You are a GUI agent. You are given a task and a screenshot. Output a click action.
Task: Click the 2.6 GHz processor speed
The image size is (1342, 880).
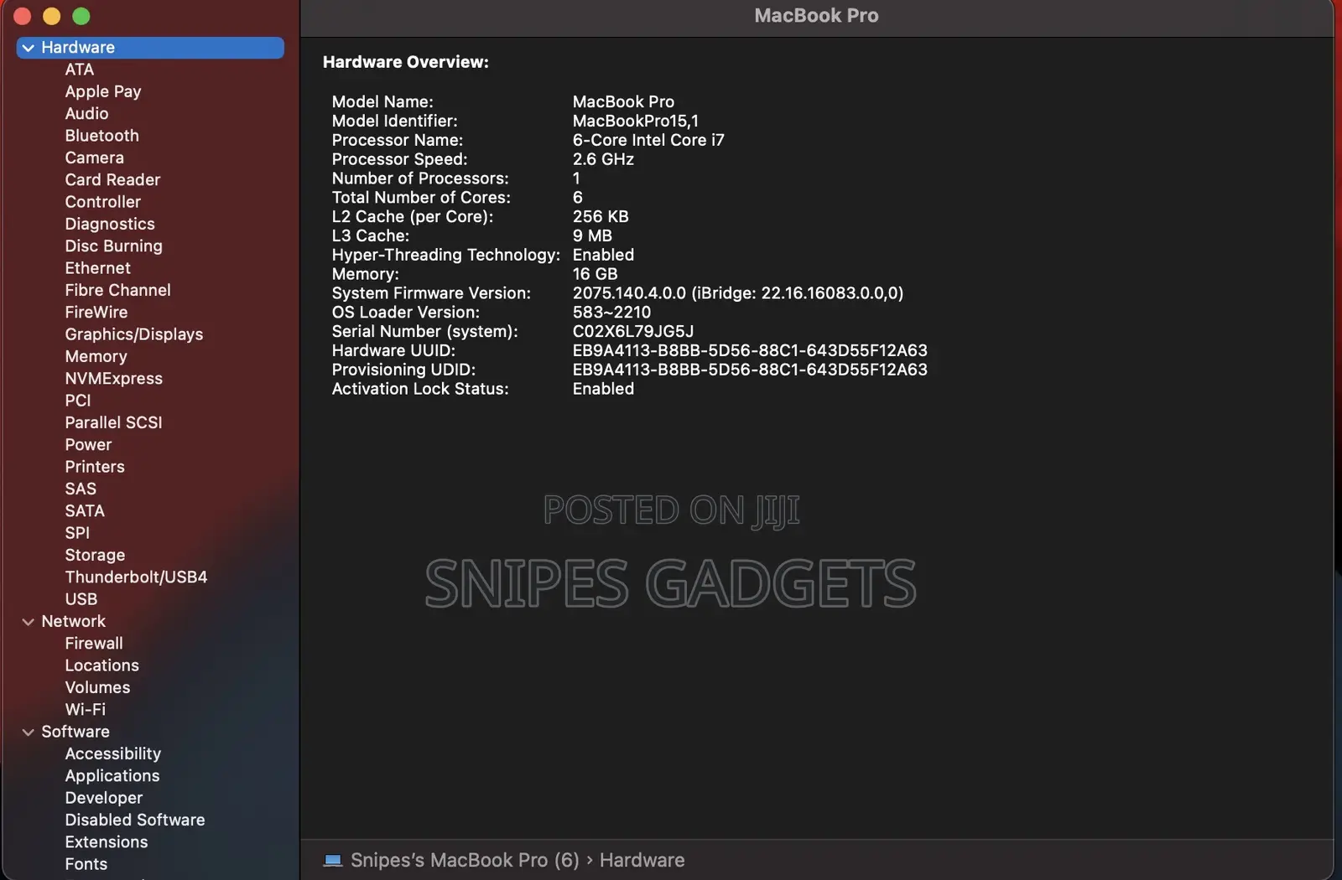point(603,159)
